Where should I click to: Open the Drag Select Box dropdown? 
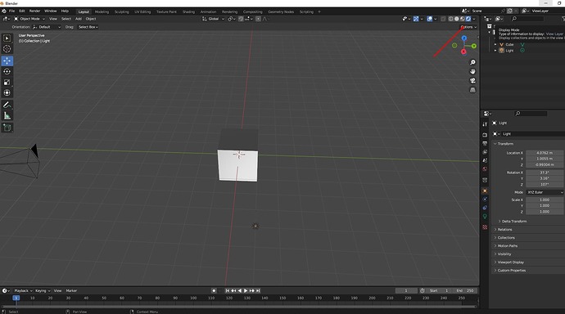88,27
